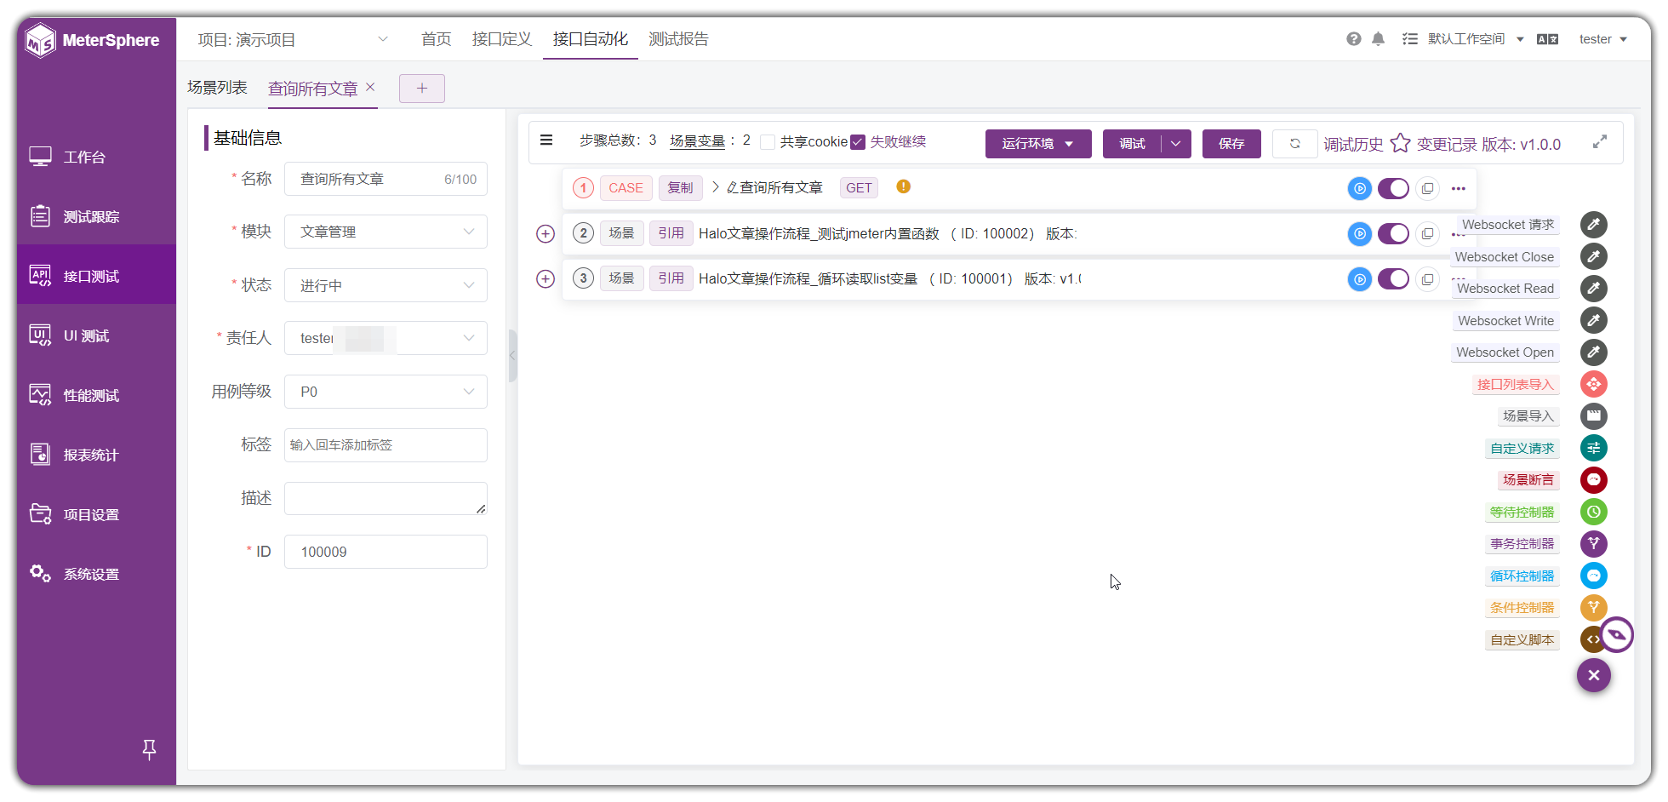Open the 运行环境 dropdown button
Screen dimensions: 1668x802
tap(1037, 144)
